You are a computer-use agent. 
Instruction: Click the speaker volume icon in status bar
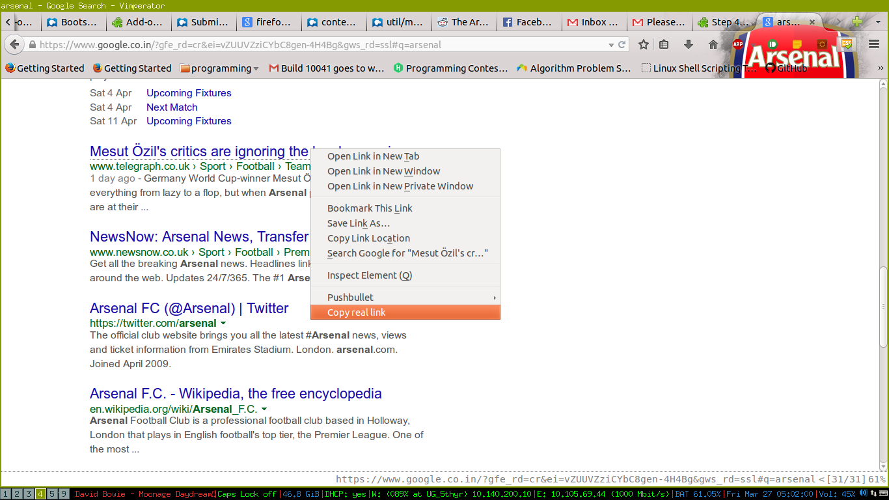coord(863,494)
